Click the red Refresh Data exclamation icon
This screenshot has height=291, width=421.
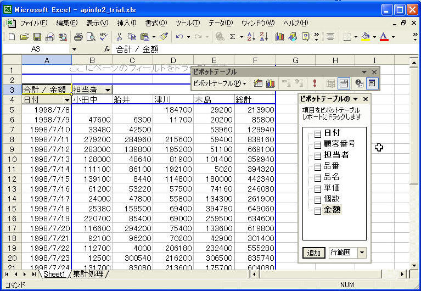pyautogui.click(x=315, y=83)
